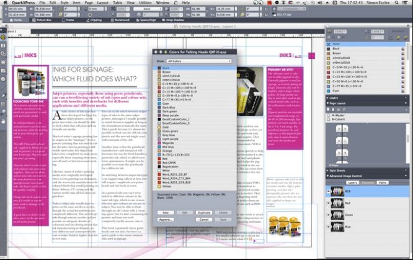Image resolution: width=413 pixels, height=260 pixels.
Task: Switch to the Frame tab
Action: point(68,20)
